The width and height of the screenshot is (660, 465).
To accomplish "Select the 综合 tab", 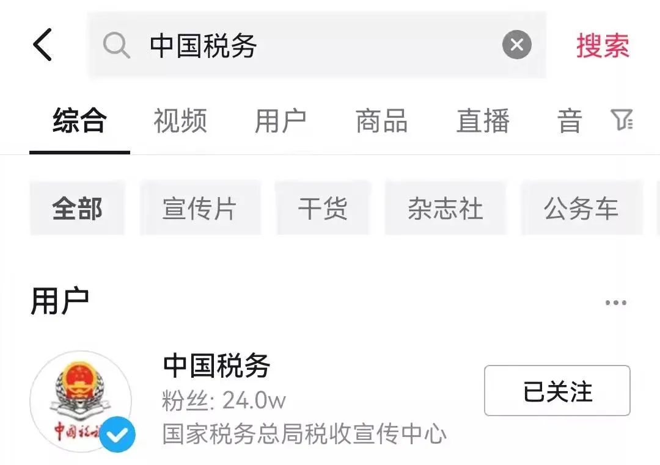I will pyautogui.click(x=79, y=121).
